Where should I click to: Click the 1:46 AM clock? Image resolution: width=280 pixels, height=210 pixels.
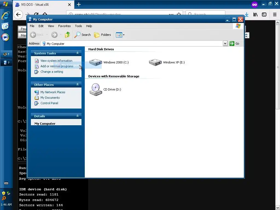tap(6, 205)
